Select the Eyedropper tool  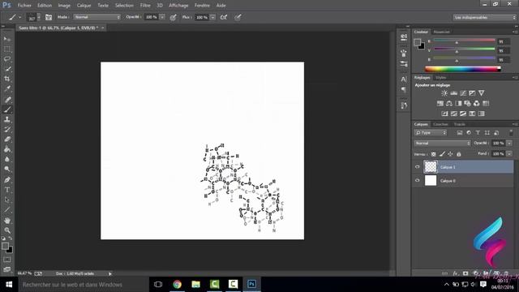click(x=7, y=88)
